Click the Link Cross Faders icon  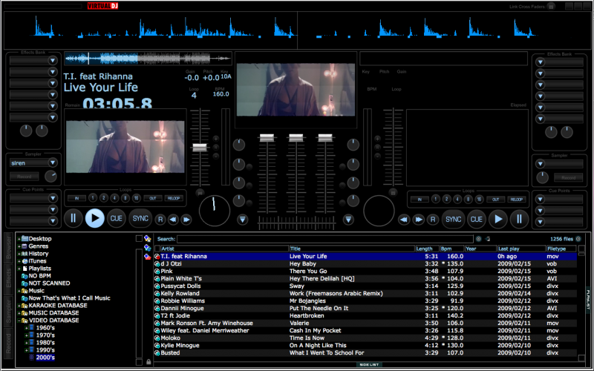click(x=551, y=7)
